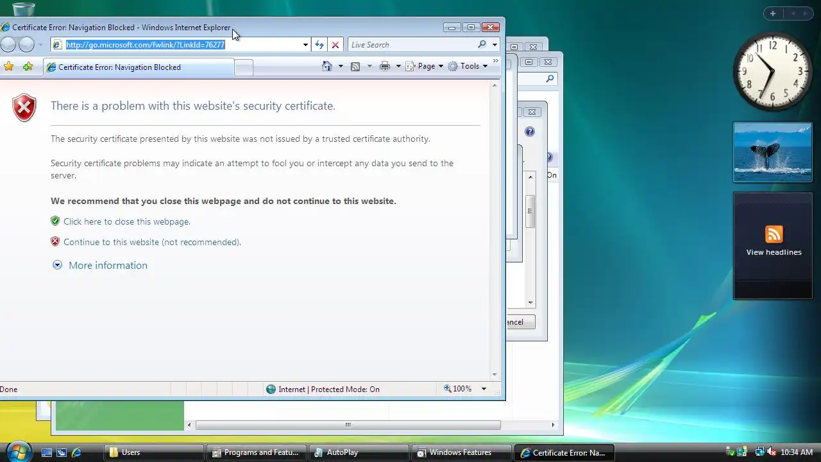Click the whale photo slideshow gadget

pos(773,153)
